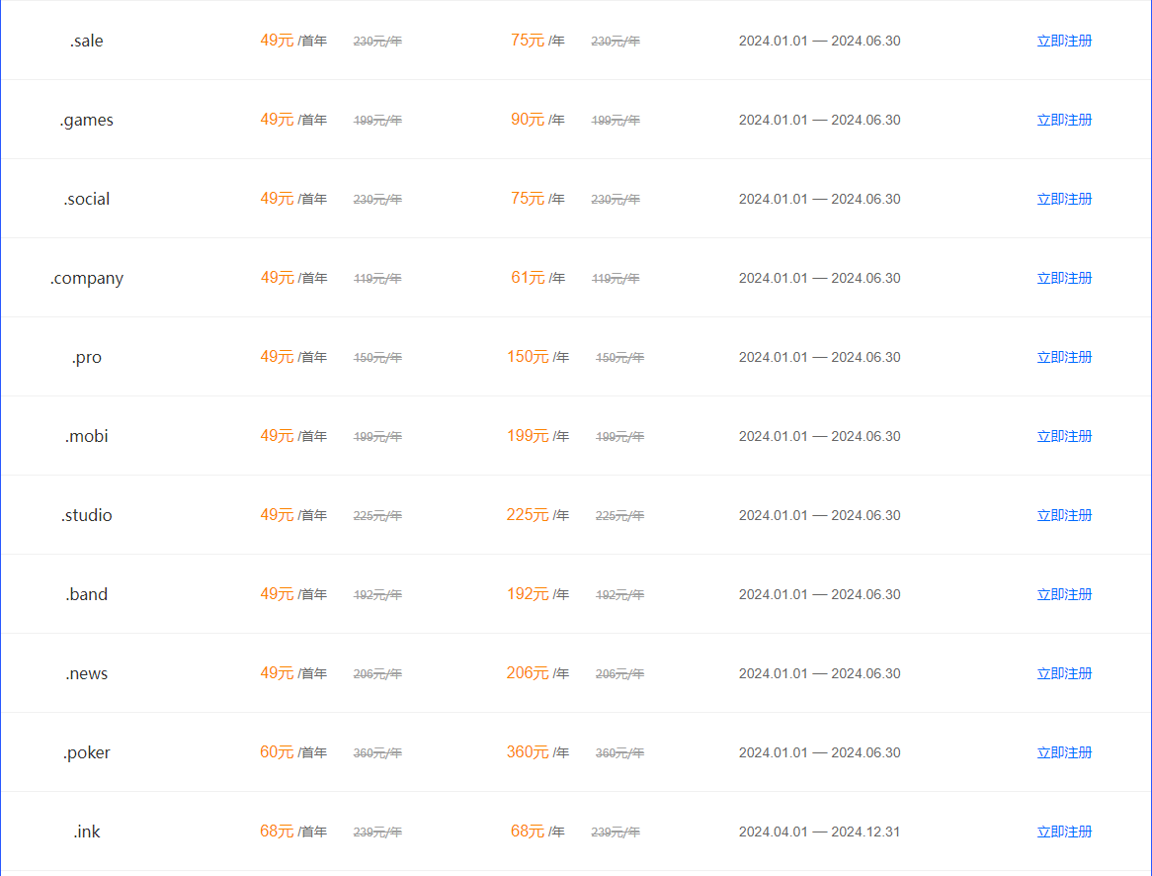Open 立即注册 link in the .band row
The image size is (1152, 876).
tap(1064, 594)
